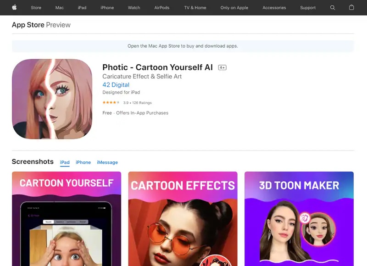Image resolution: width=367 pixels, height=266 pixels.
Task: Select the iPad screenshots tab
Action: [x=65, y=162]
